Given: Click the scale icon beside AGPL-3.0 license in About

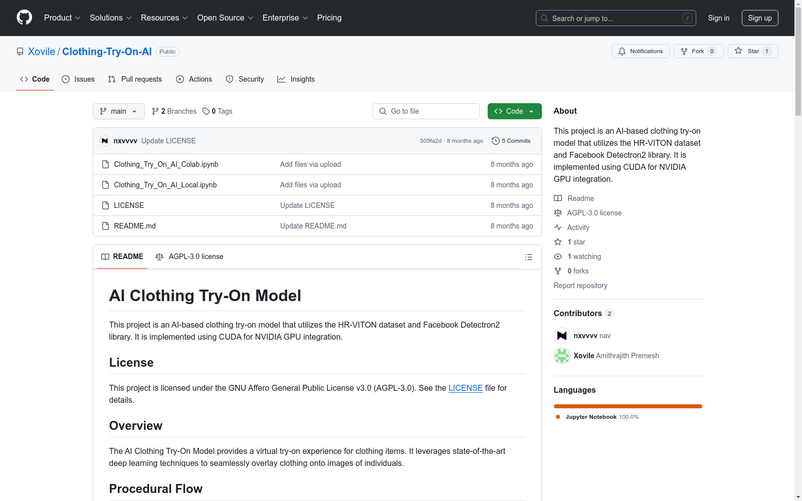Looking at the screenshot, I should 558,213.
